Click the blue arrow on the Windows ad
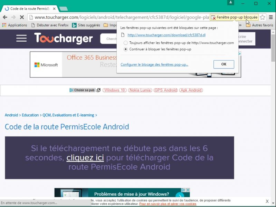Viewport: 276px width, 207px height. coord(180,195)
